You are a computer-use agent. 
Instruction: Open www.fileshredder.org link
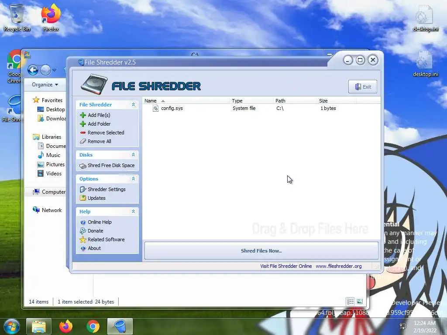tap(339, 266)
